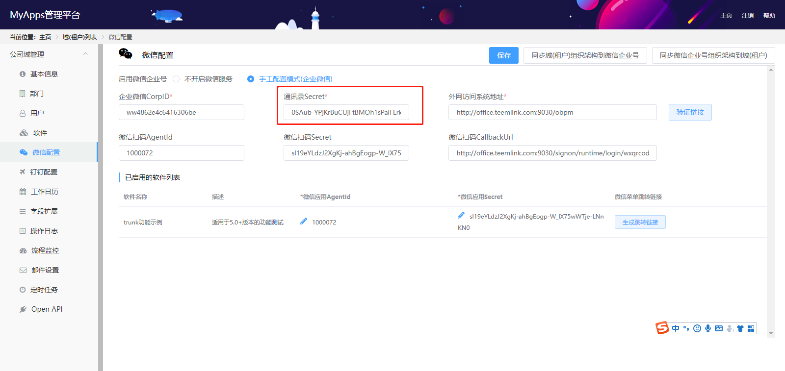Toggle the 中 Chinese/English input mode

pyautogui.click(x=676, y=328)
